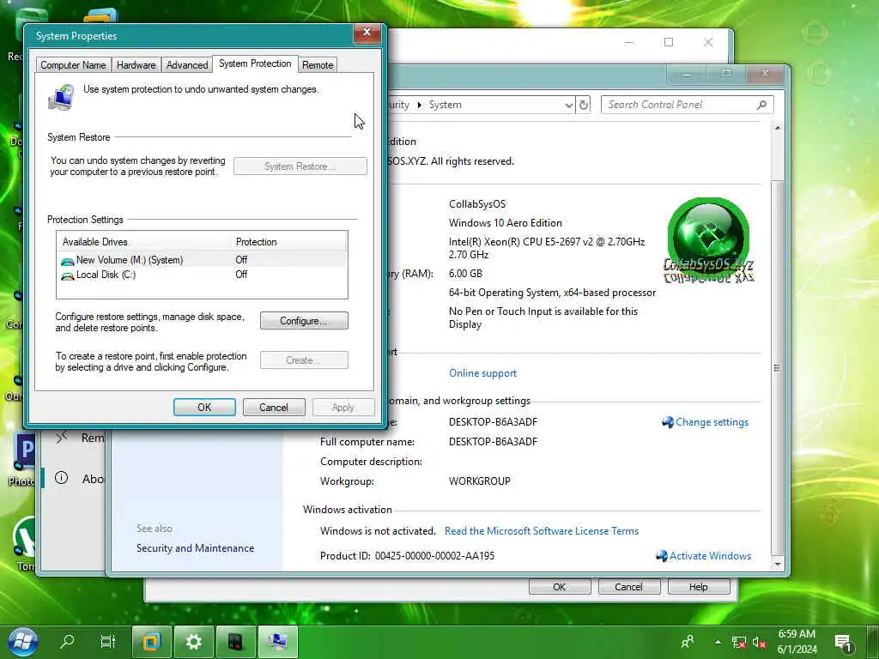This screenshot has width=879, height=659.
Task: Read the Microsoft Software License Terms
Action: (x=542, y=531)
